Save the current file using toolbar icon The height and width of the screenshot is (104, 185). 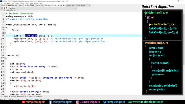[x=6, y=5]
